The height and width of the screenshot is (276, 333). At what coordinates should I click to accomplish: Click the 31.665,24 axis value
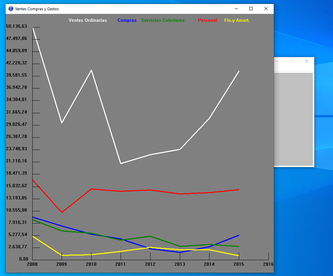pyautogui.click(x=16, y=112)
